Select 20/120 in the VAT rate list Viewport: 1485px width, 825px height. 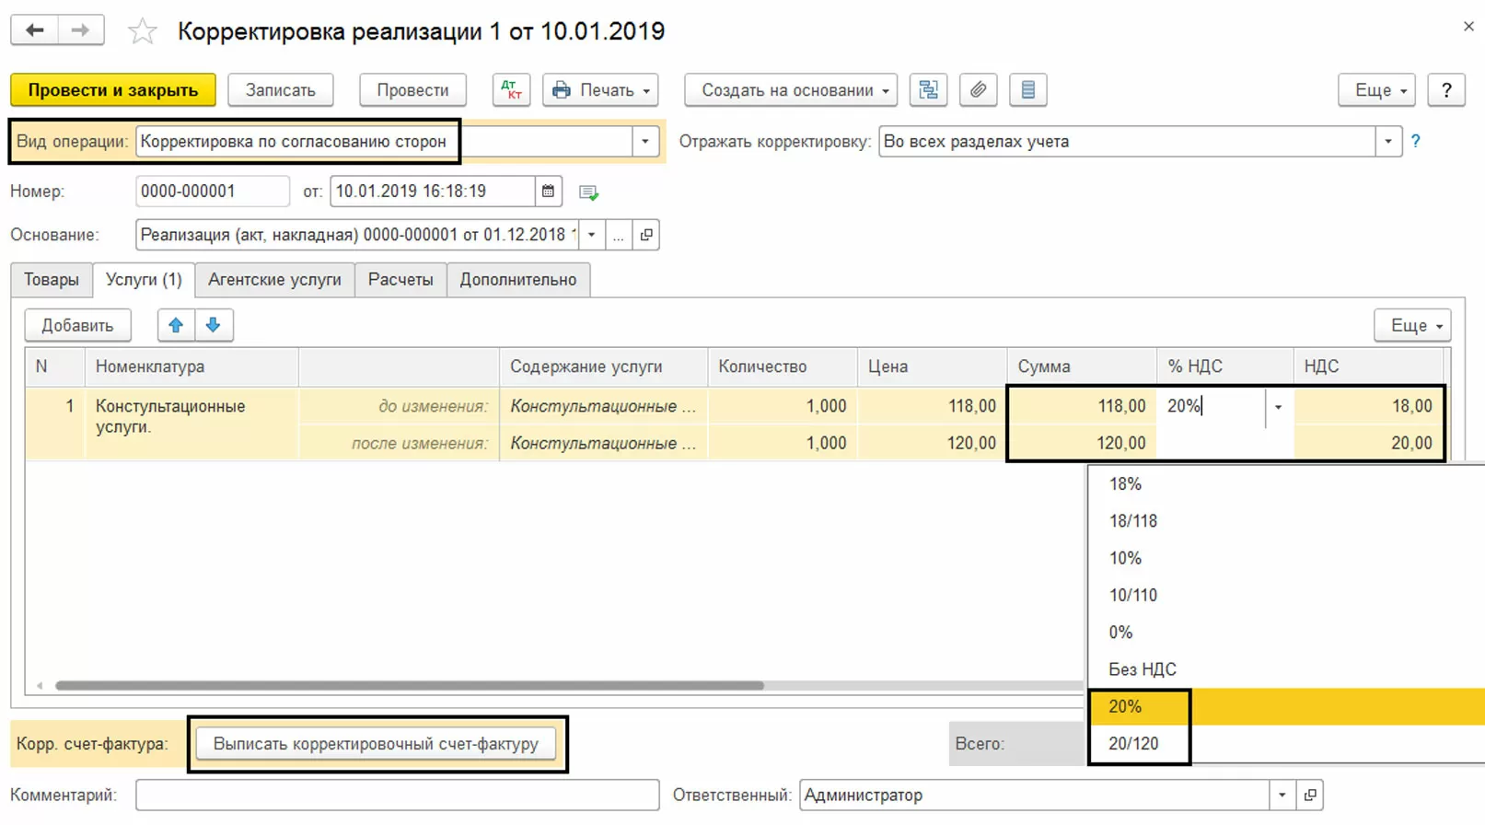click(x=1133, y=744)
